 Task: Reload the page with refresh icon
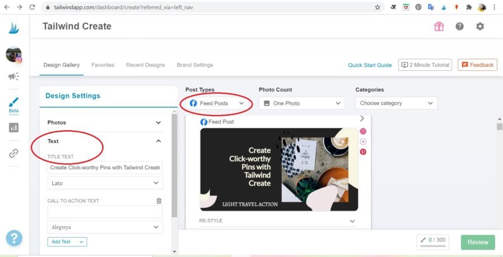pos(32,7)
